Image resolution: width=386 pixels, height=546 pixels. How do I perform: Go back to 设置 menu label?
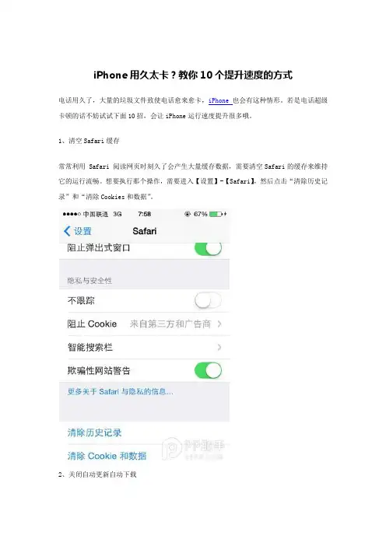pos(82,231)
